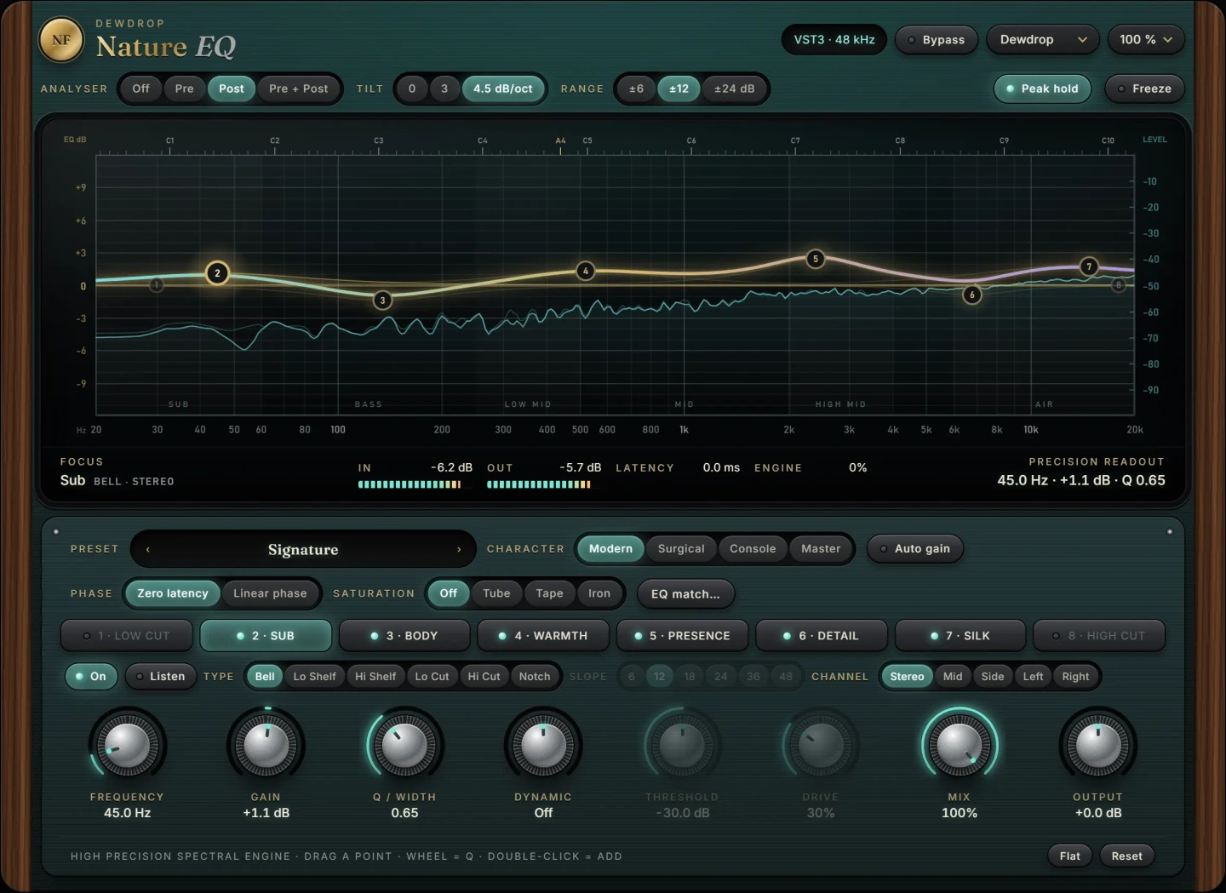Enable Auto gain

pyautogui.click(x=915, y=549)
